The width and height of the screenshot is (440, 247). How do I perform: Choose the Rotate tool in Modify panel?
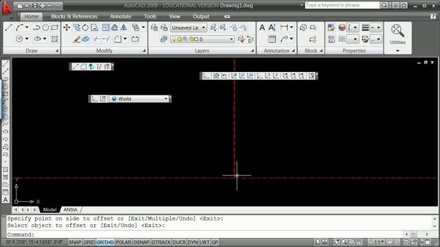pyautogui.click(x=85, y=27)
